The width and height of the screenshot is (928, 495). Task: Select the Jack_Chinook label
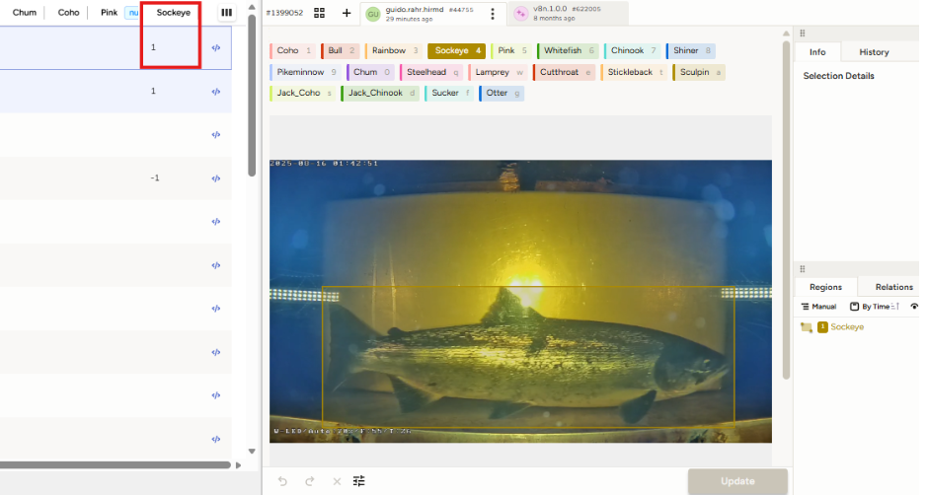380,94
